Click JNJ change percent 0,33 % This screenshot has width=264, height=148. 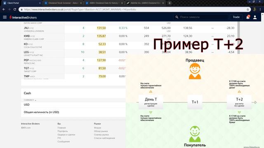click(x=123, y=28)
